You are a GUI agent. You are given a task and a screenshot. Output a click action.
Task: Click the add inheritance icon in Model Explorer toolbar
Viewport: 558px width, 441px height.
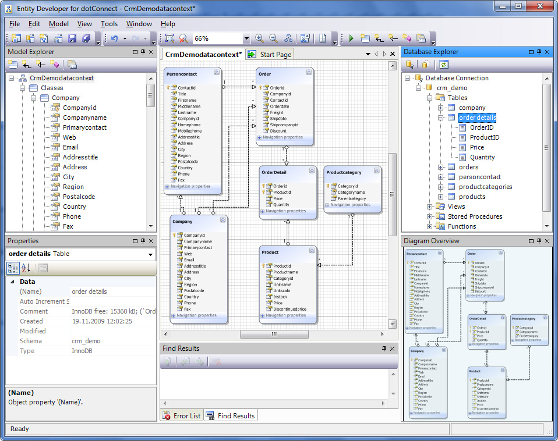coord(41,65)
